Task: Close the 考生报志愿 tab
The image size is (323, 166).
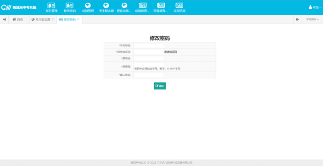Action: 53,19
